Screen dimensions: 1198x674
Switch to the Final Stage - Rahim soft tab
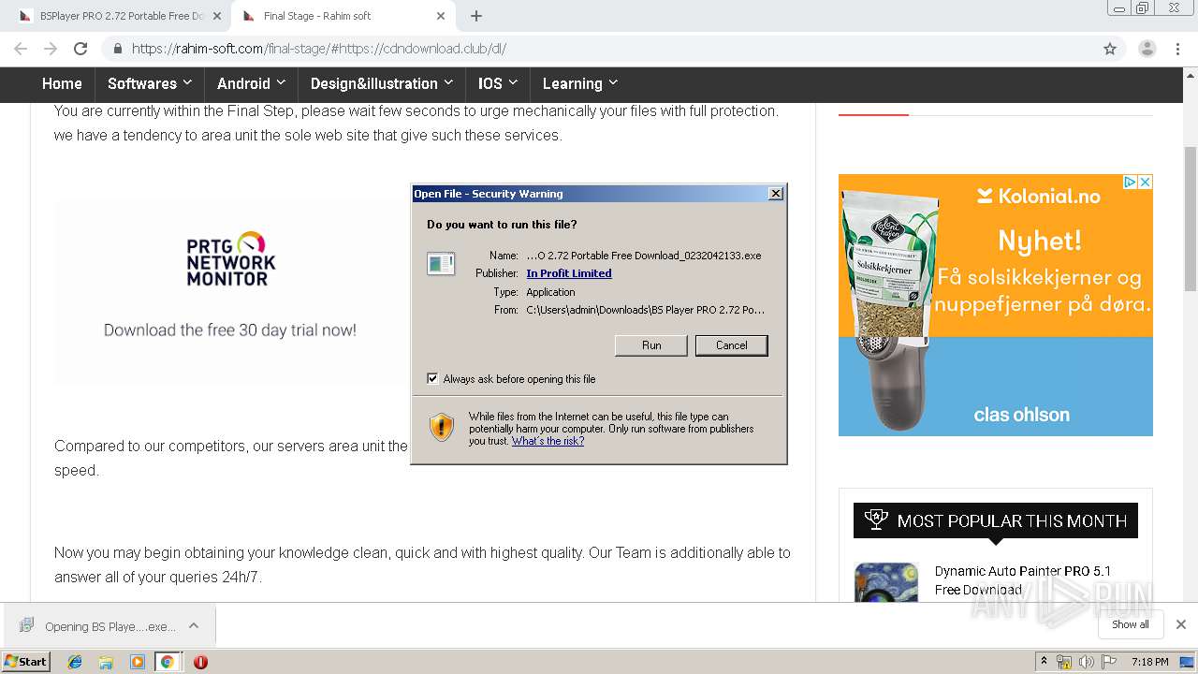(342, 16)
